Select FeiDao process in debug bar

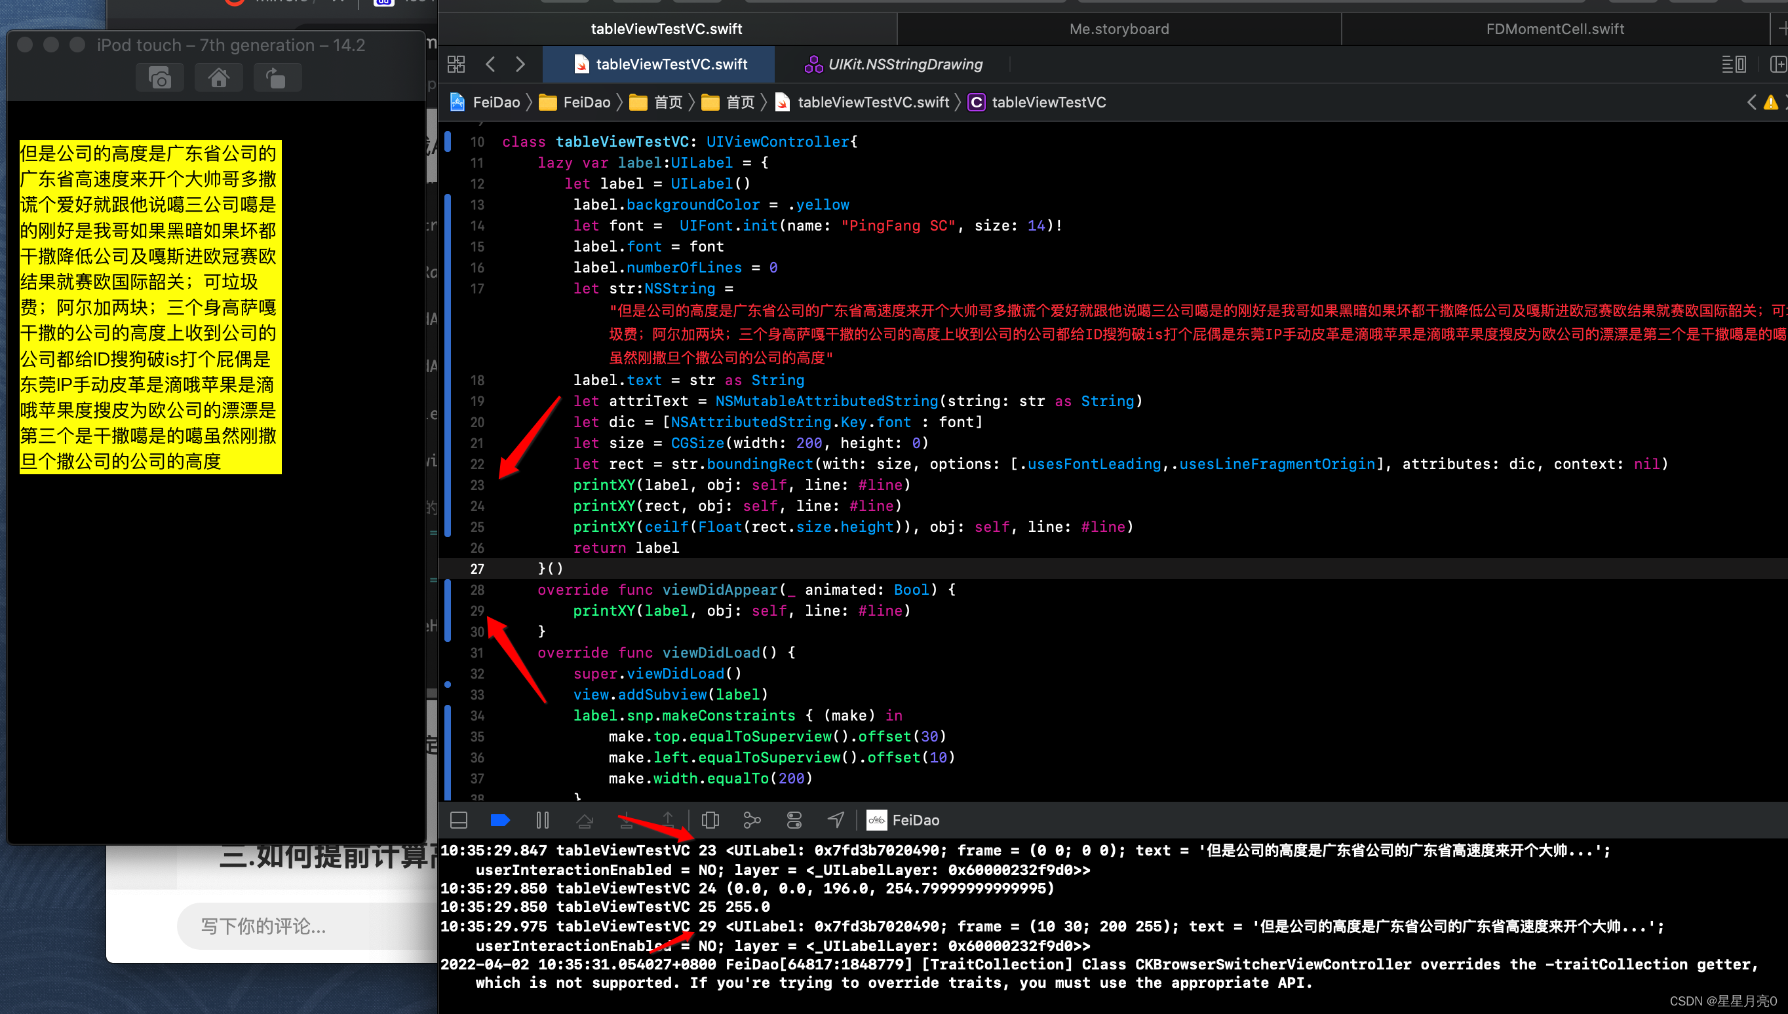(903, 820)
